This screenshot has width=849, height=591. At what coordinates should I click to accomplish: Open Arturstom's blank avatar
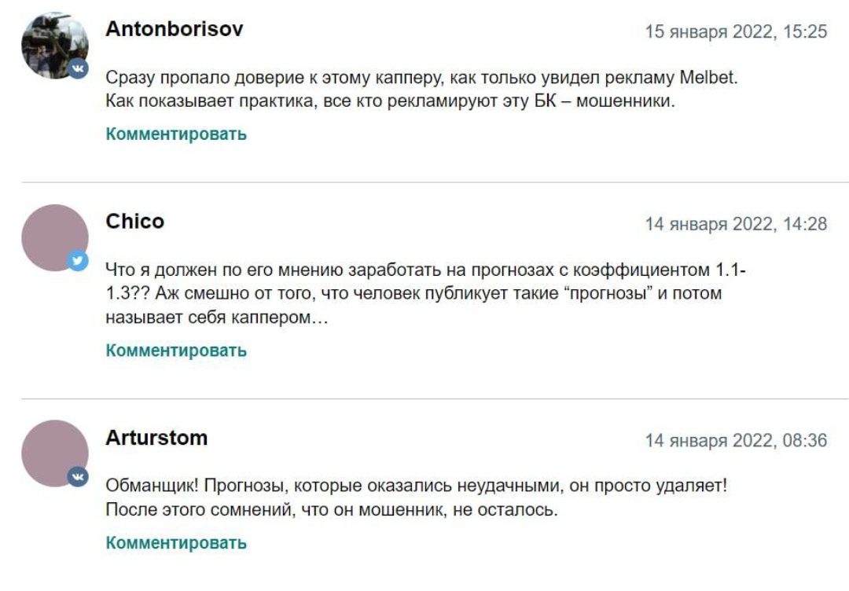pyautogui.click(x=55, y=453)
